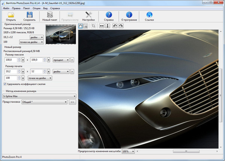Screen dimensions: 225x161
Task: Rotate image counterclockwise
Action: tap(115, 26)
